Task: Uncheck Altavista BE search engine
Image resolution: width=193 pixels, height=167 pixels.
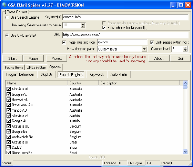Action: click(x=9, y=126)
